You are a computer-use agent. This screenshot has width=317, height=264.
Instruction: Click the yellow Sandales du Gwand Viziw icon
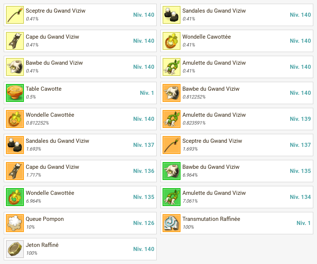[x=172, y=15]
